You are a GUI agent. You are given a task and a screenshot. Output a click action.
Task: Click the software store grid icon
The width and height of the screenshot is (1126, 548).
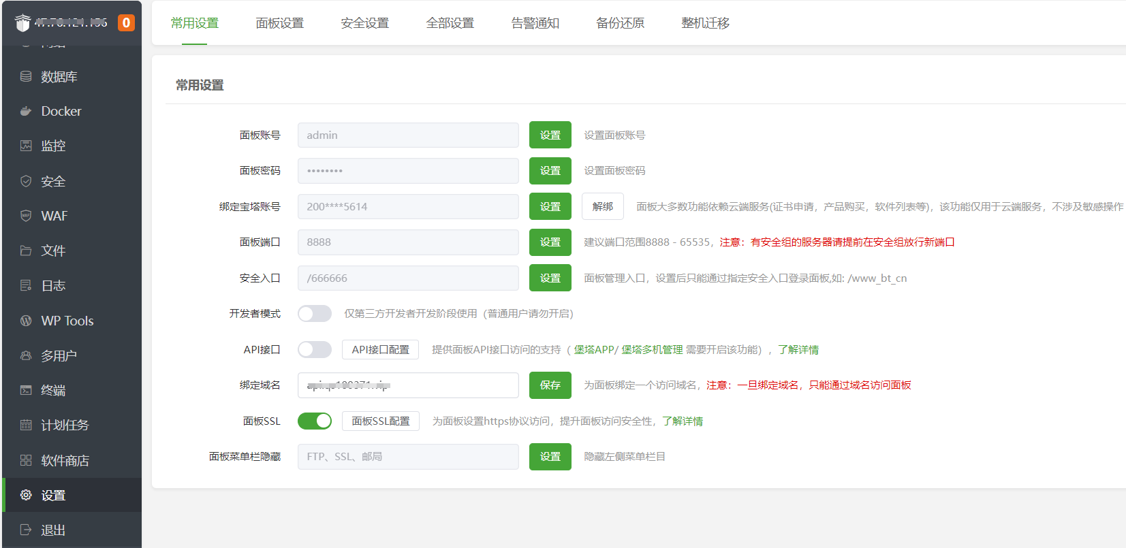26,460
